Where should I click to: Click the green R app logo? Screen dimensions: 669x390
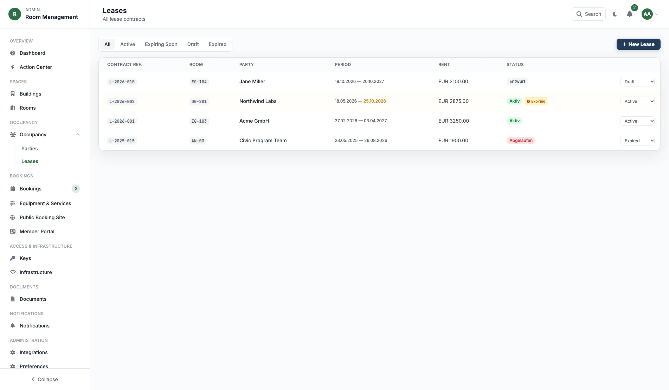pyautogui.click(x=15, y=14)
